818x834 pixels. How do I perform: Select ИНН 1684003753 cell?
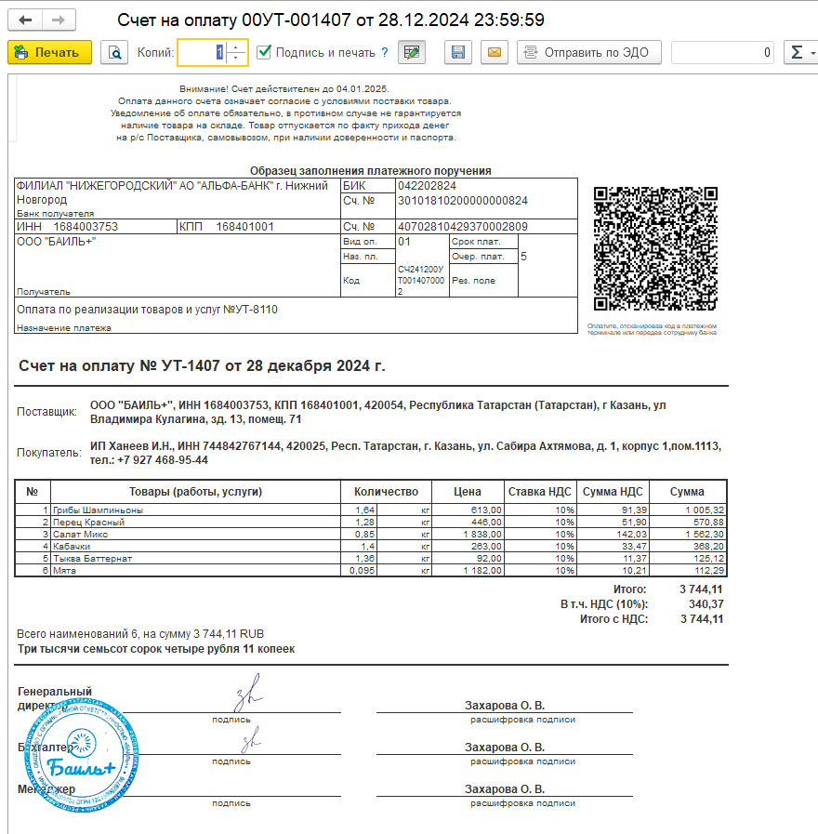[x=96, y=227]
